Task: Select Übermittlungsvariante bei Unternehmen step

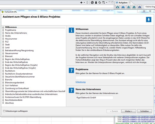Action: [x=35, y=91]
